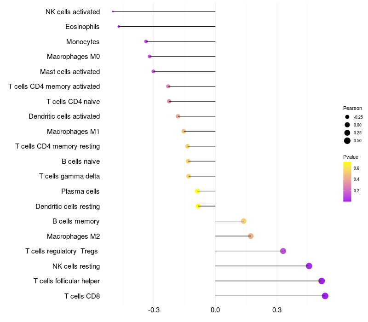Click the Pvalue color gradient bar
This screenshot has height=322, width=368.
point(347,182)
